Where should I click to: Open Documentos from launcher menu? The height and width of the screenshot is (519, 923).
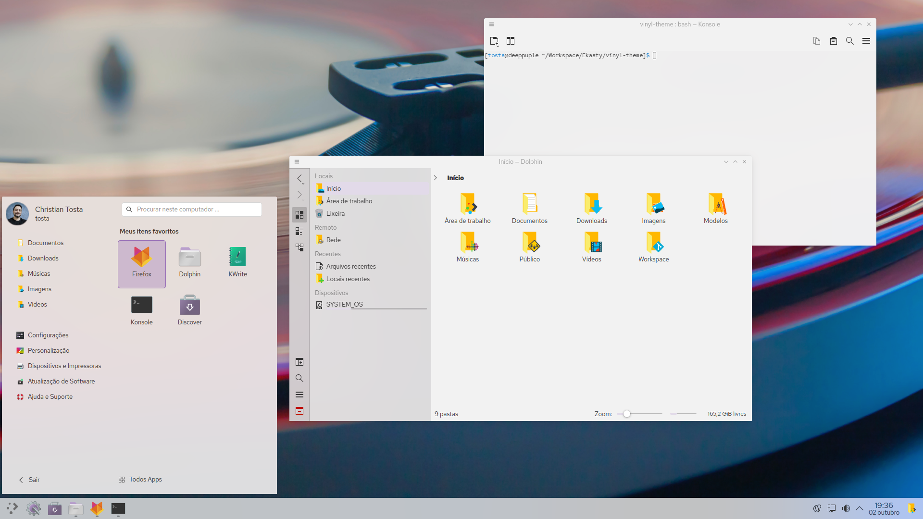point(40,243)
